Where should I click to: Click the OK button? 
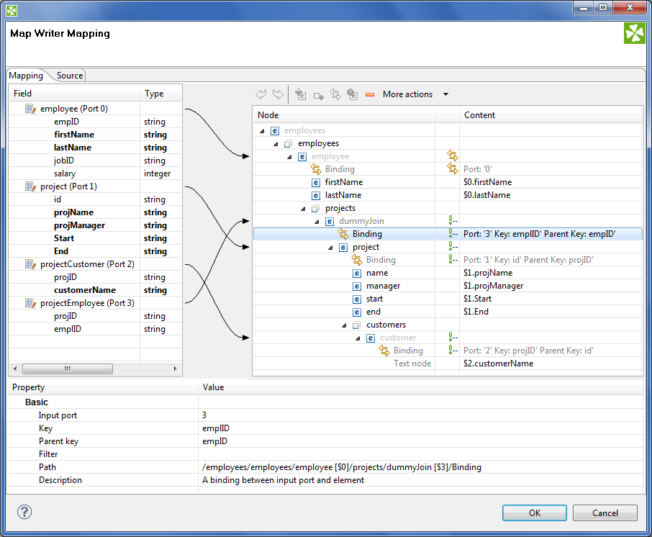click(x=534, y=513)
